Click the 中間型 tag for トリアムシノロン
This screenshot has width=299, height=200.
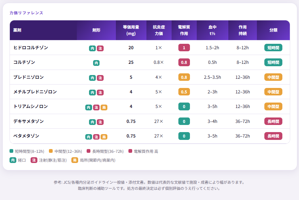click(x=273, y=107)
